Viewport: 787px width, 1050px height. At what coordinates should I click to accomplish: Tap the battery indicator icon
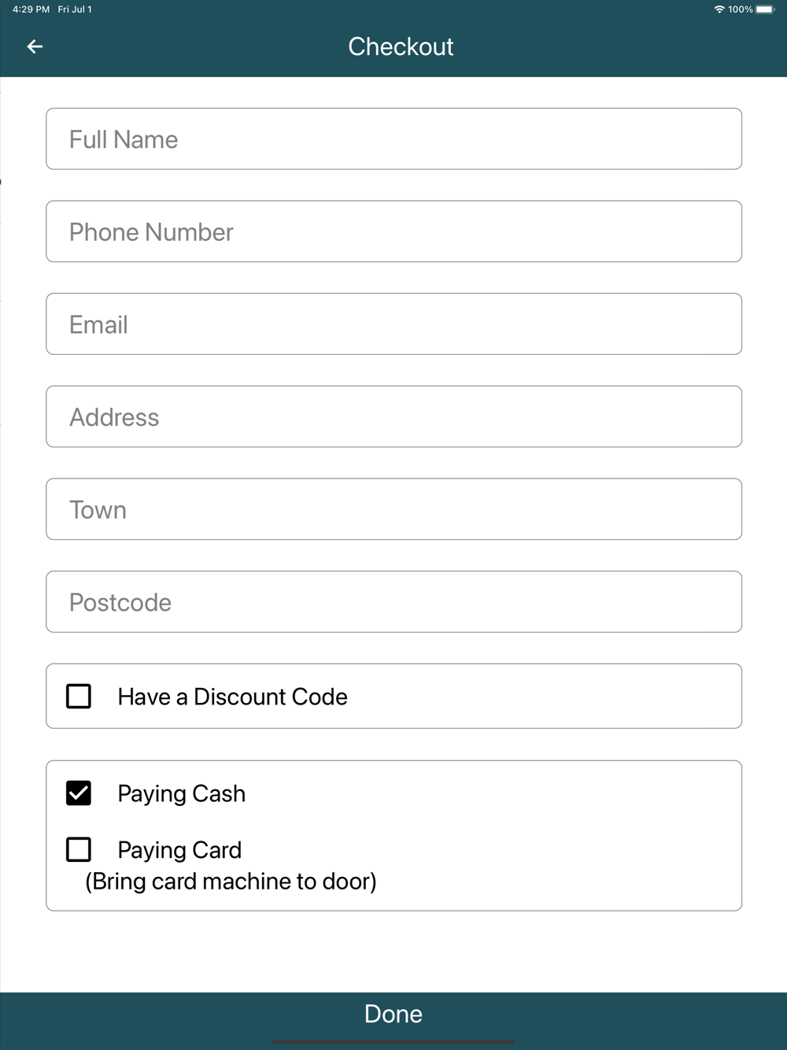(765, 9)
